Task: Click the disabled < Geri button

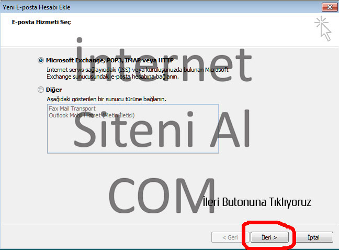Action: click(x=227, y=237)
